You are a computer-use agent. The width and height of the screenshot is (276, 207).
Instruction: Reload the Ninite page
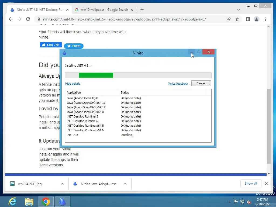(28, 19)
